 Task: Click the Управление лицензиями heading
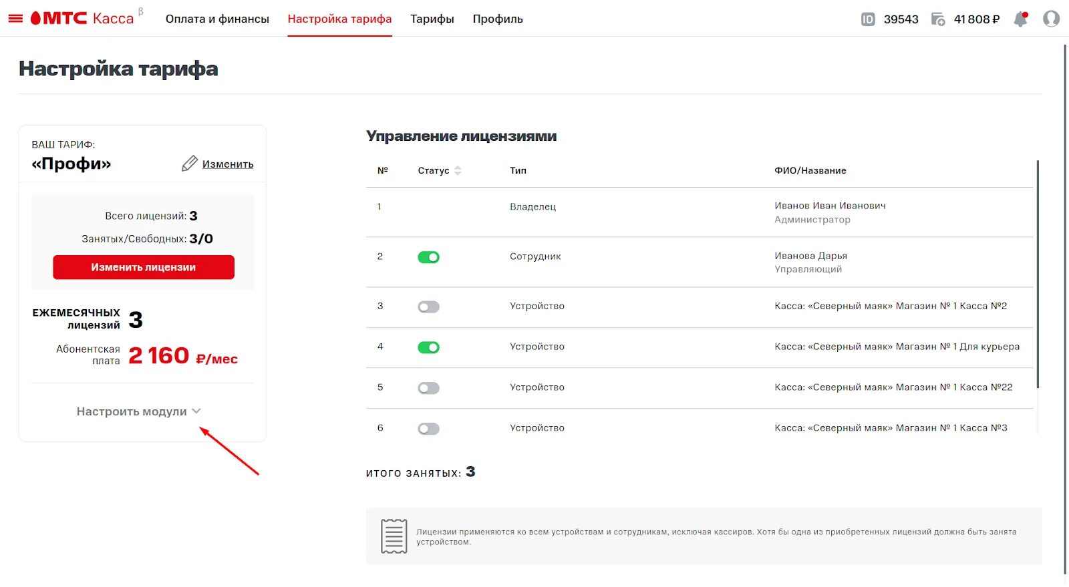click(461, 136)
